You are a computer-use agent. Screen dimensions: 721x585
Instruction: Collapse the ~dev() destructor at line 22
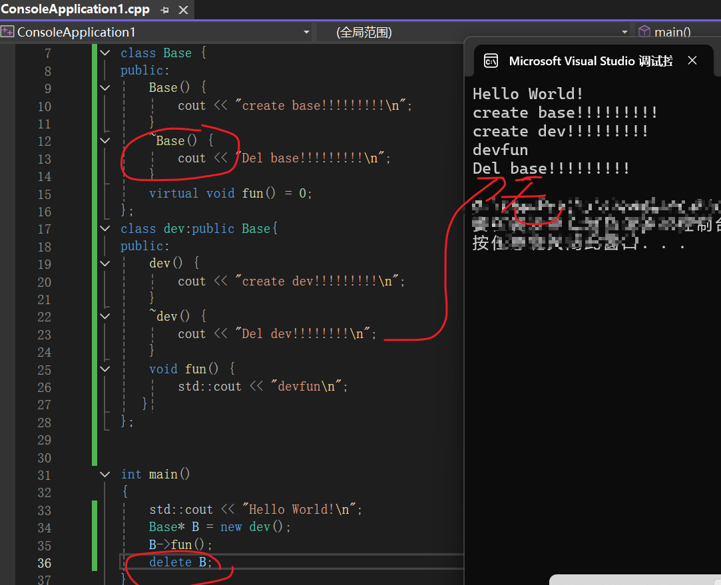tap(105, 316)
